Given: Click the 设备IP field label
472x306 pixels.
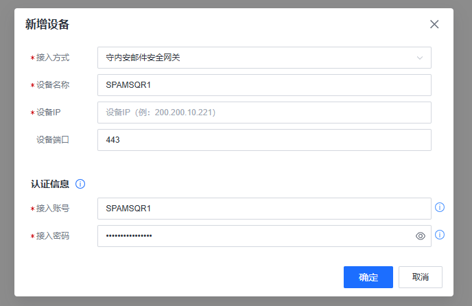Looking at the screenshot, I should point(49,113).
